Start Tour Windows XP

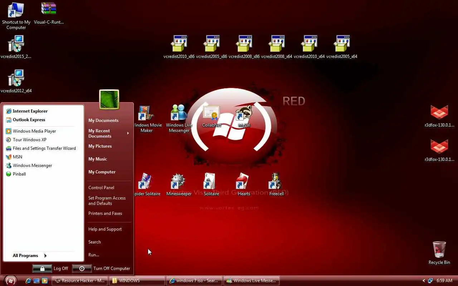pyautogui.click(x=43, y=140)
